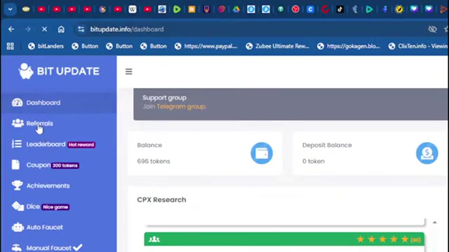Open the Auto Faucet menu item
449x252 pixels.
click(x=58, y=227)
